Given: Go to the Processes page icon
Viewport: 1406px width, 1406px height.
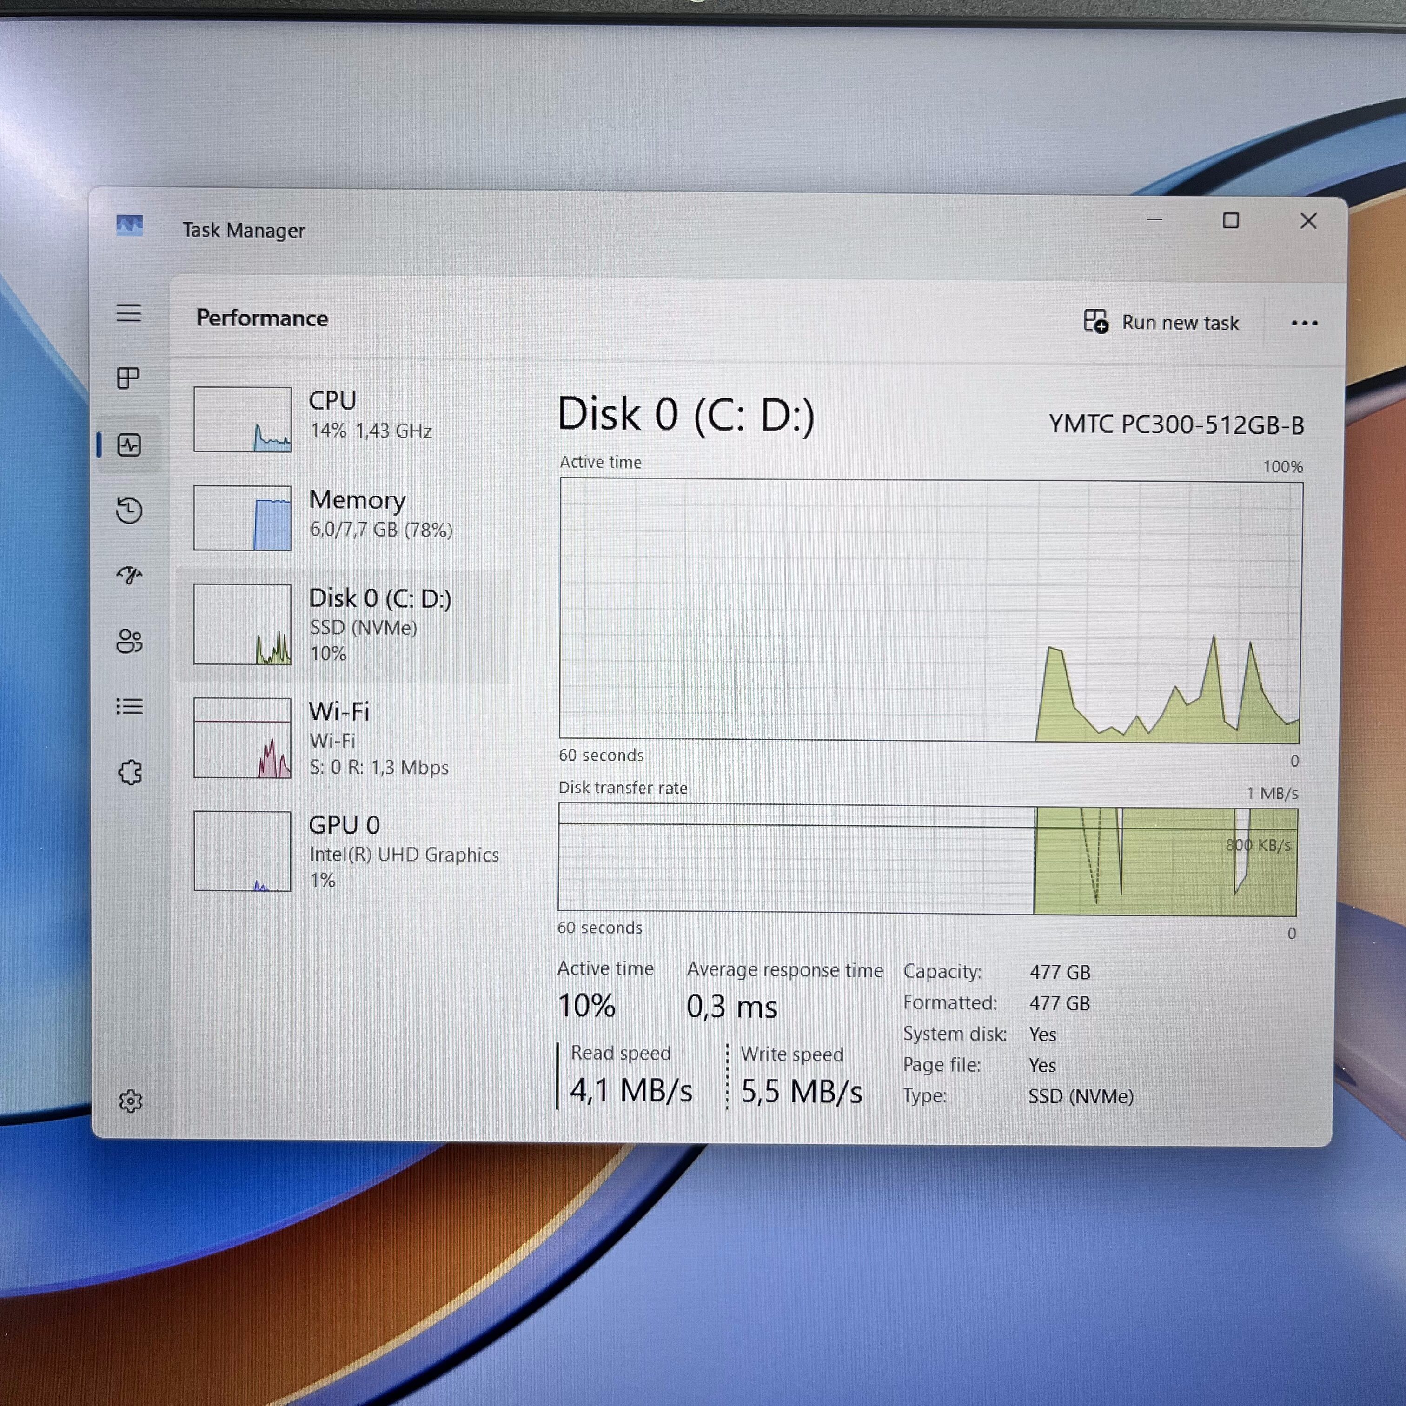Looking at the screenshot, I should tap(129, 378).
